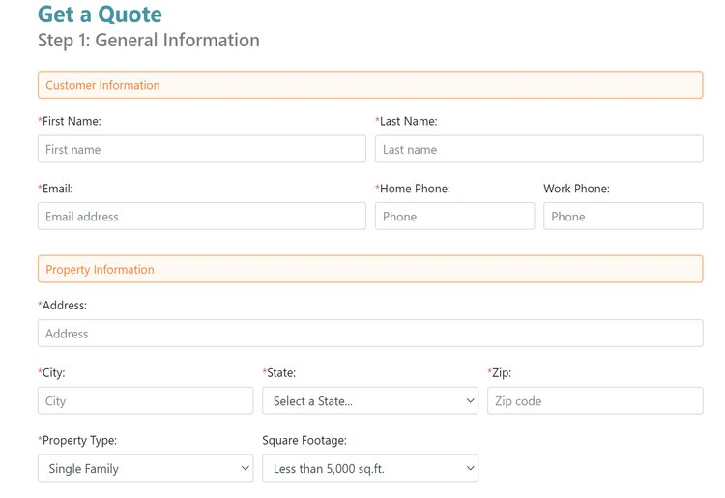Click the Property Type label text
Screen dimensions: 725x498
click(x=79, y=441)
